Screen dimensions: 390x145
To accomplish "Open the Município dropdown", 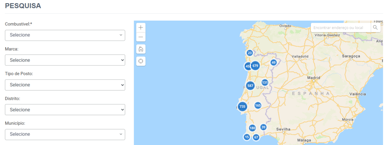I will click(65, 134).
